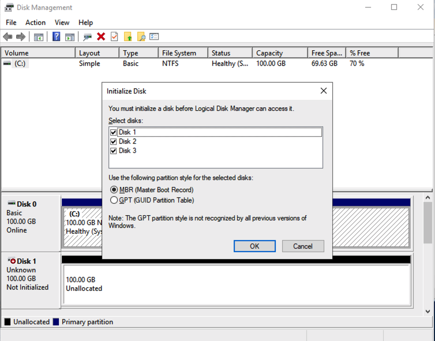Click the Disk 0 label panel
The width and height of the screenshot is (435, 341).
31,223
